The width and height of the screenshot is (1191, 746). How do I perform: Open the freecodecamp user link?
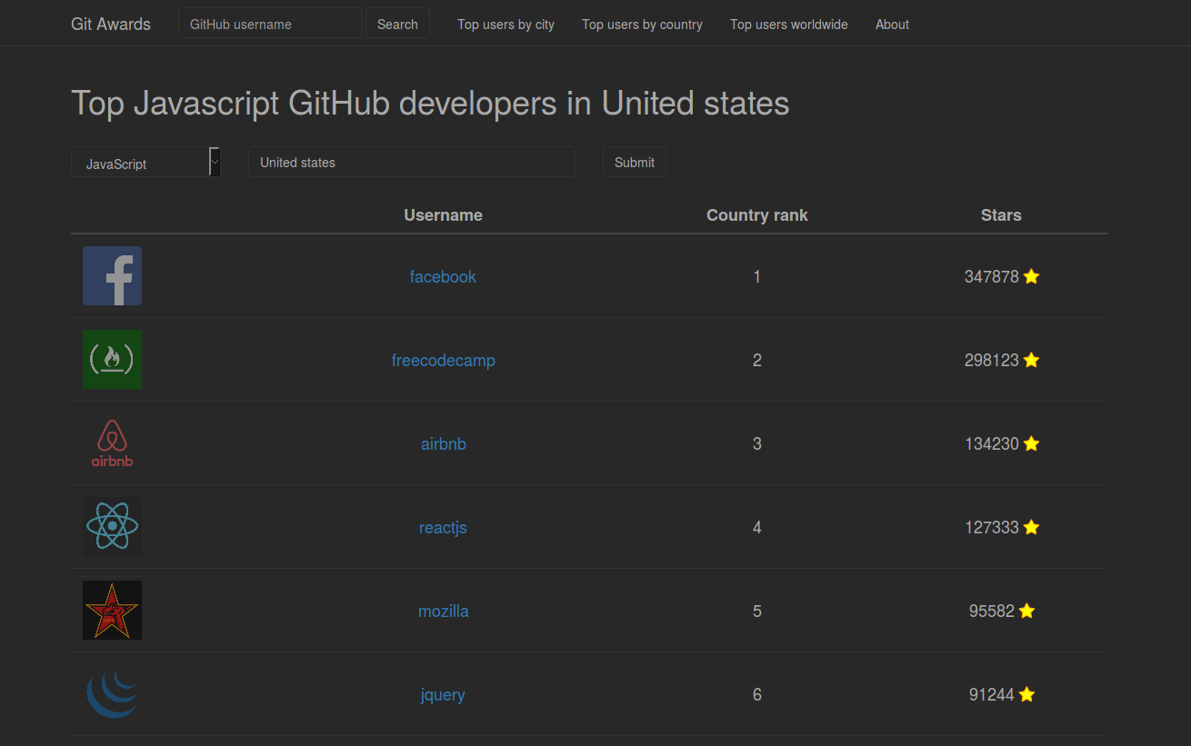[x=444, y=361]
